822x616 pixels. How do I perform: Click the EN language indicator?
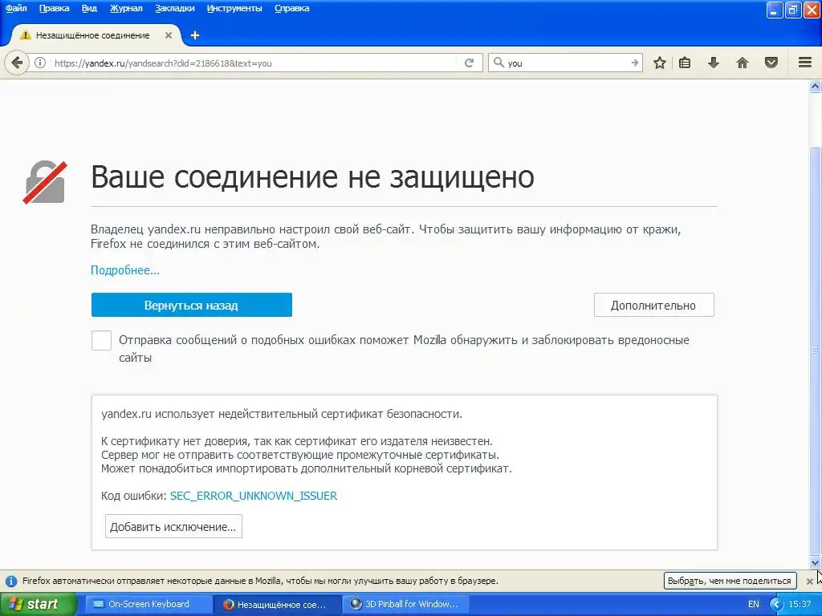click(753, 605)
